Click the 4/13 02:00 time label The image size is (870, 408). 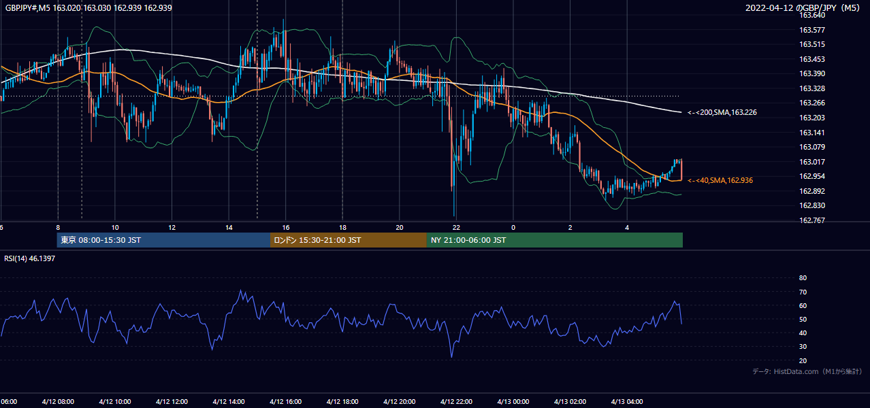[x=570, y=402]
